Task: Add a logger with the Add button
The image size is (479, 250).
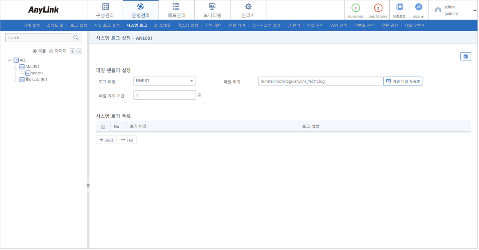Action: (106, 140)
